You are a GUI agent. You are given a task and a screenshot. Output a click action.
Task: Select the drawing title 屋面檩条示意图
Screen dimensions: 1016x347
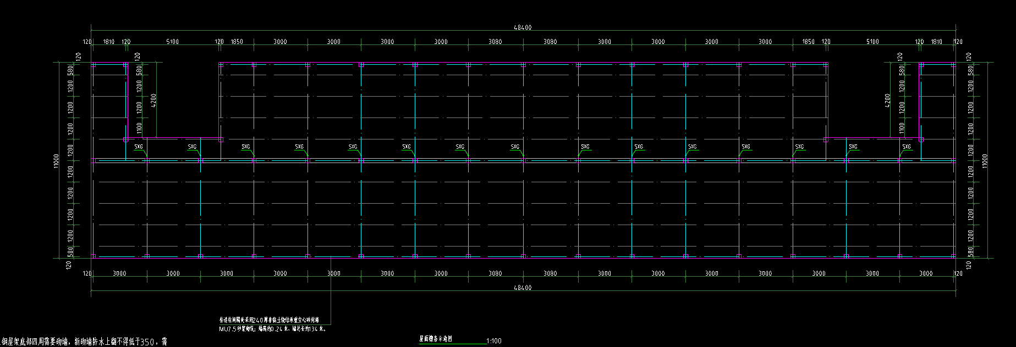pos(436,339)
